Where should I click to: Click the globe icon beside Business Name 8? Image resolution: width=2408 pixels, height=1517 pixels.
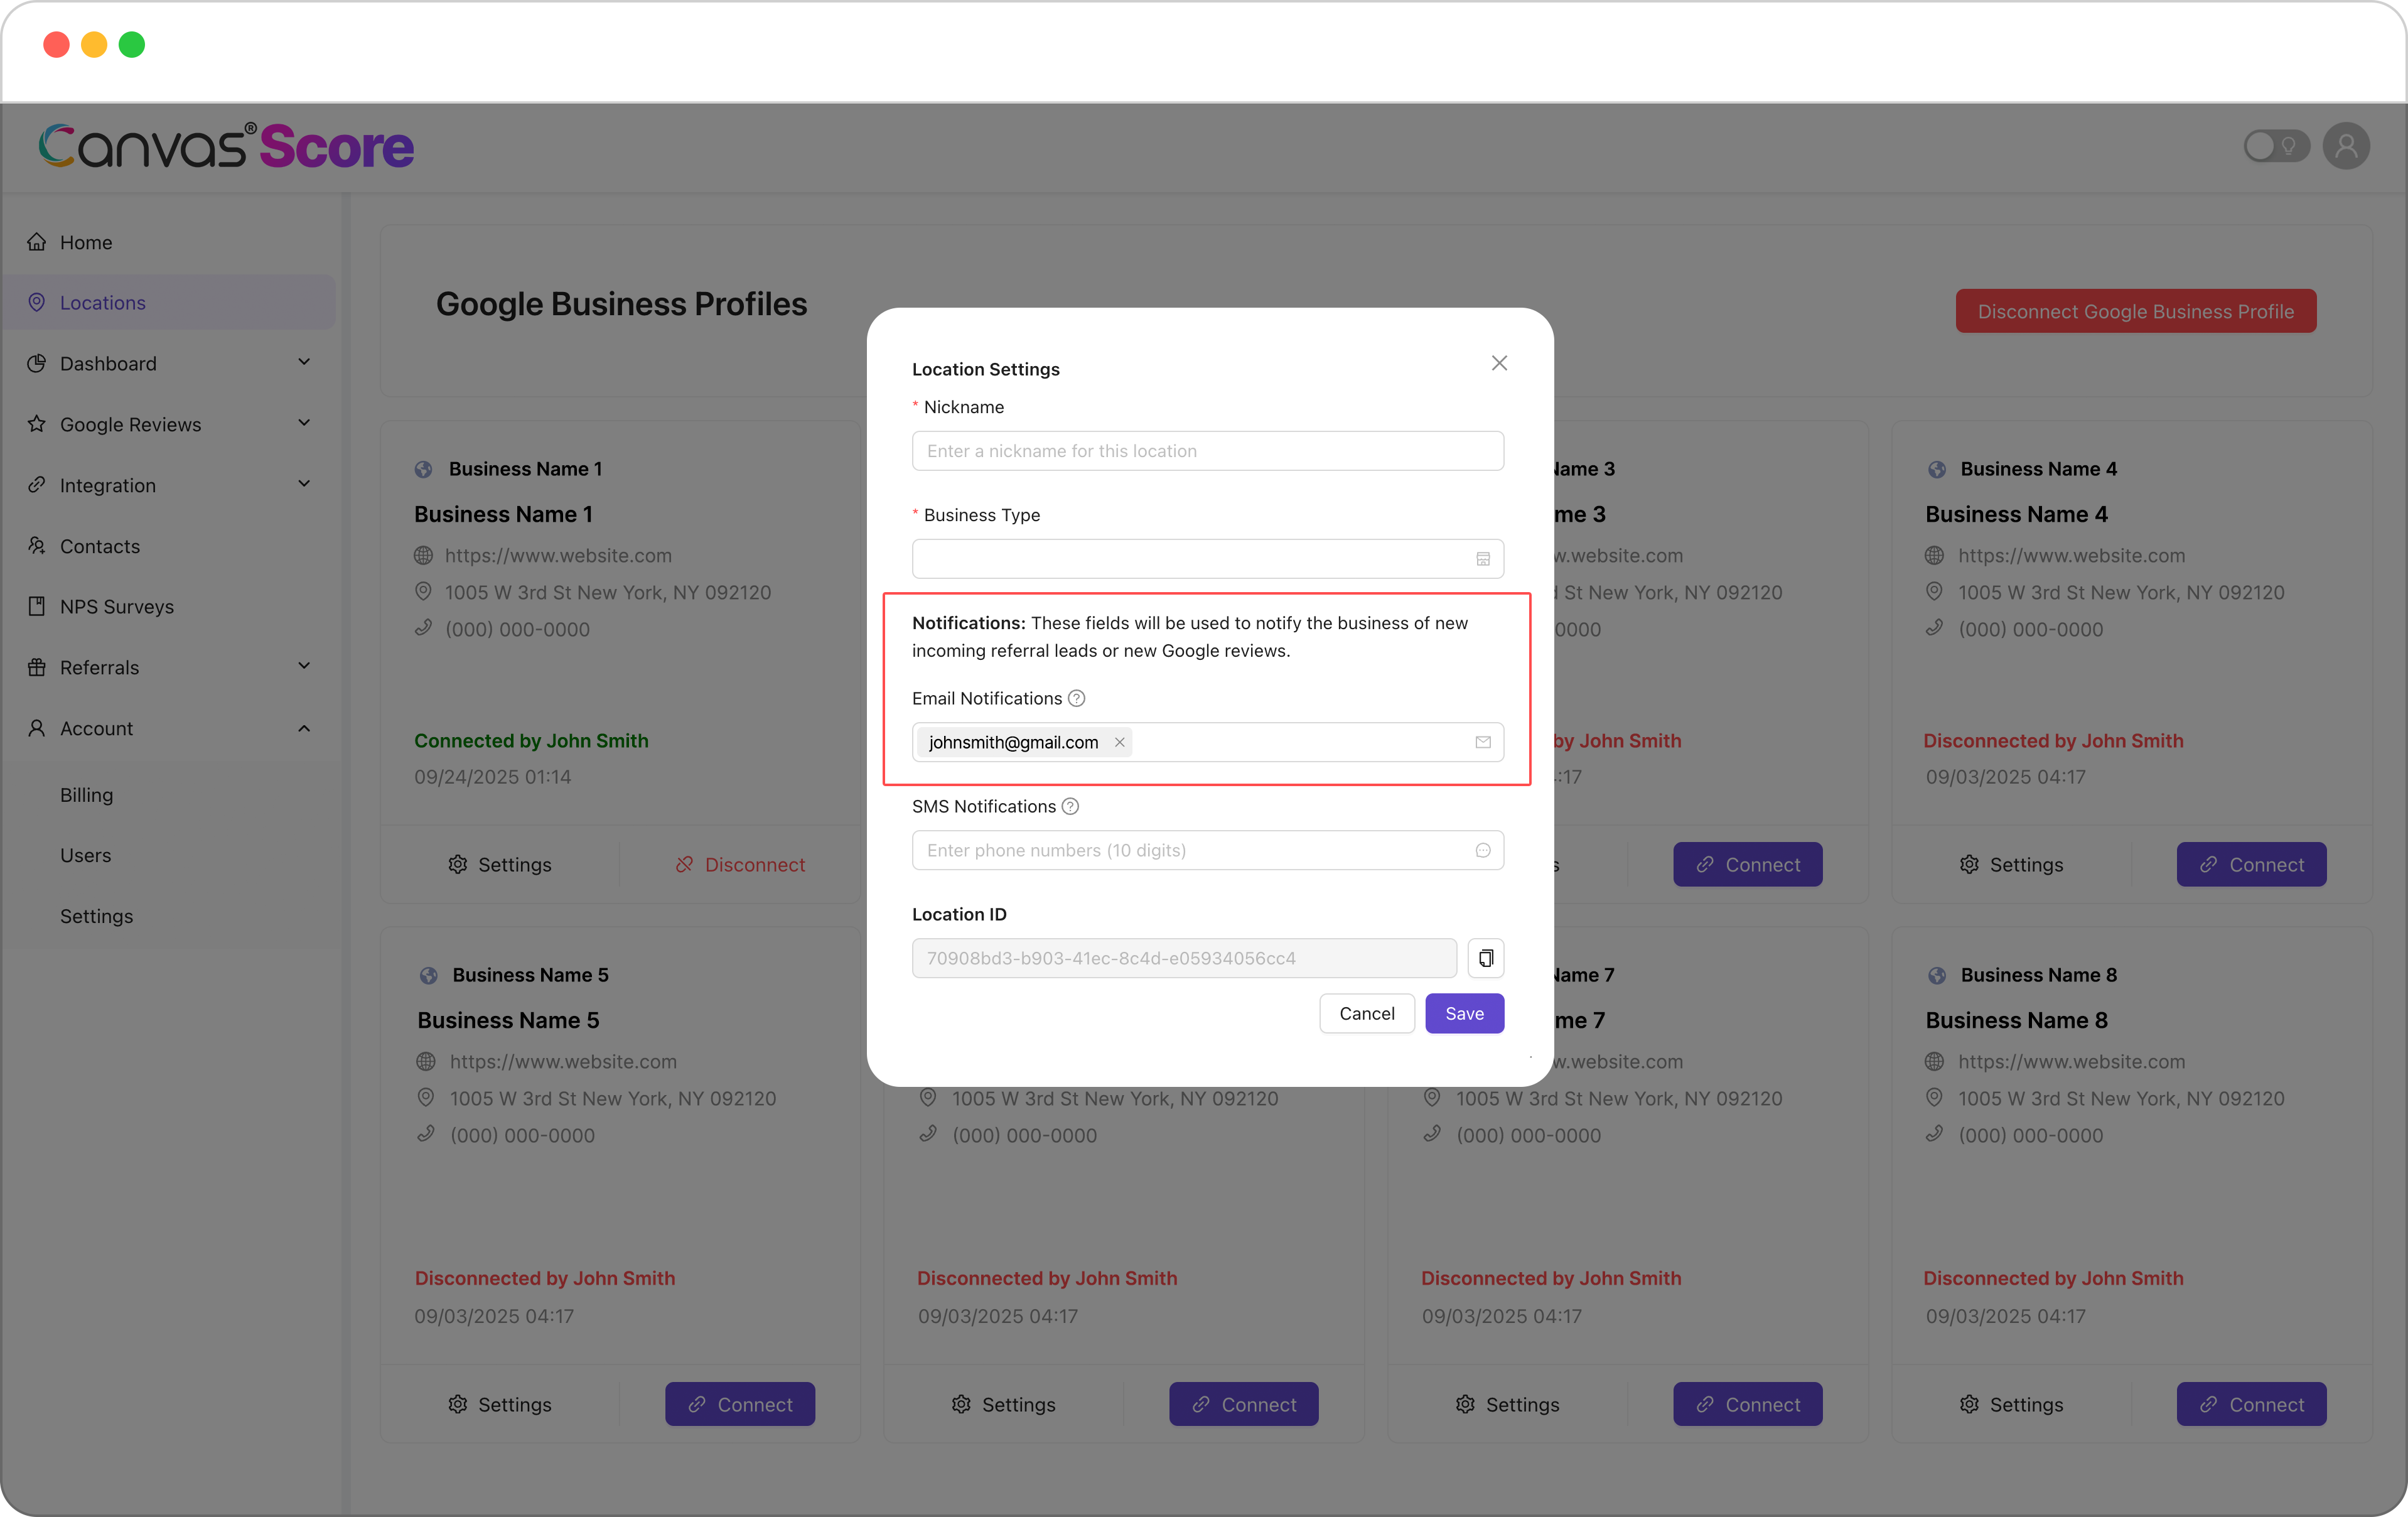[1937, 975]
